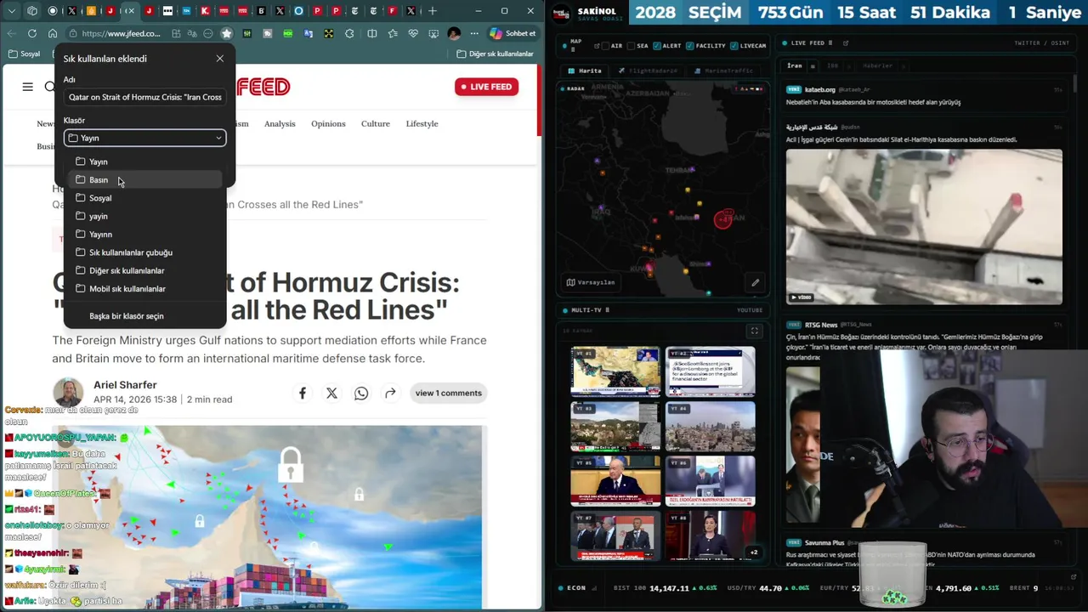Choose the lowercase 'yayin' folder option
Image resolution: width=1088 pixels, height=612 pixels.
[144, 216]
